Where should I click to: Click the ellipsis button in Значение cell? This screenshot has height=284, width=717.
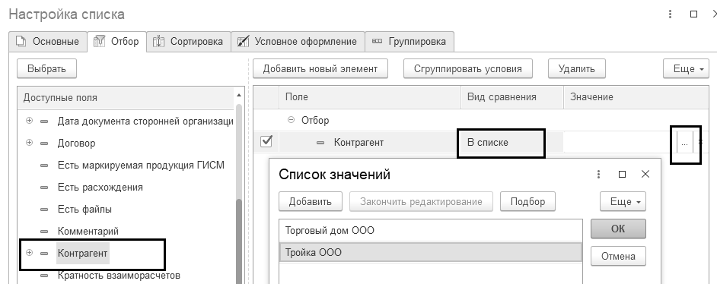(x=684, y=144)
